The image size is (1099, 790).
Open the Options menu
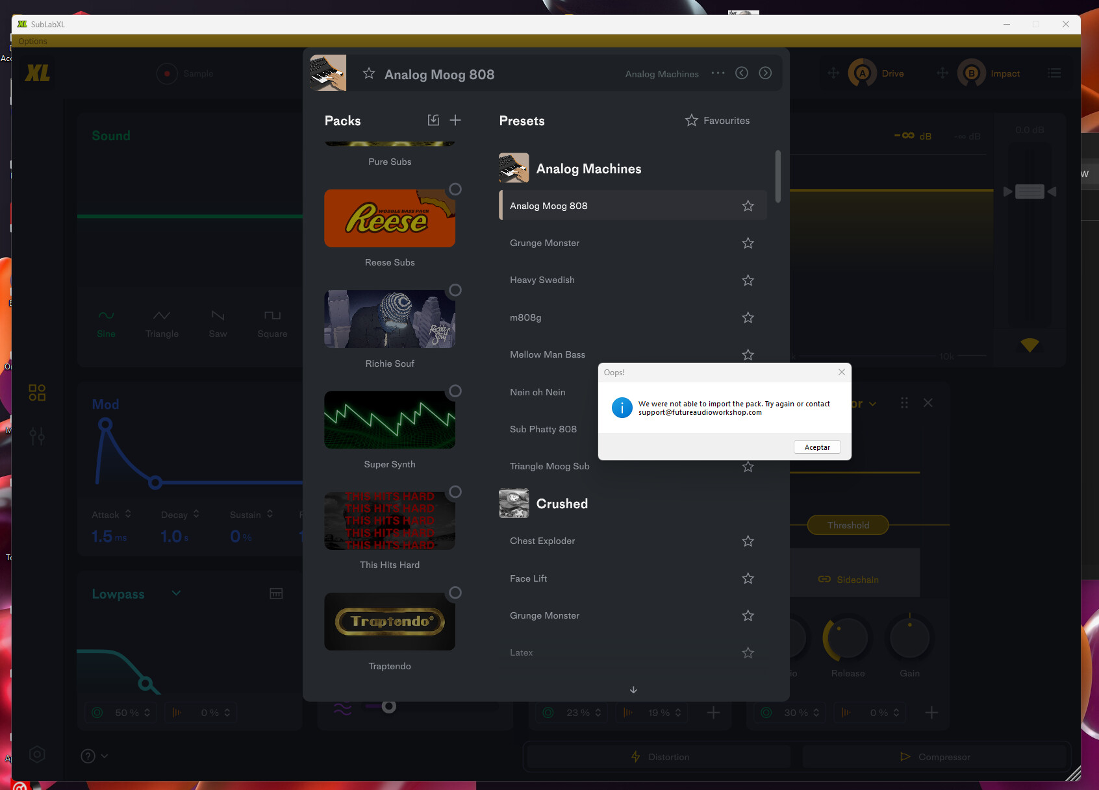pos(32,41)
